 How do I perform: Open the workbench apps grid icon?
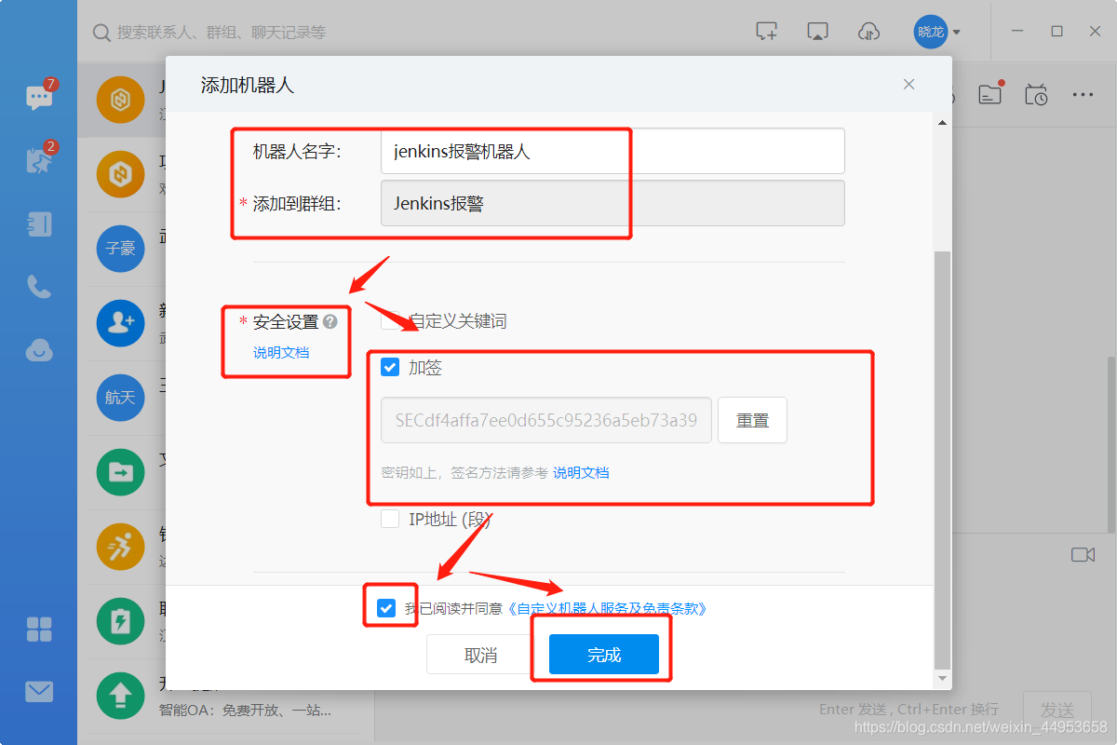click(x=39, y=630)
